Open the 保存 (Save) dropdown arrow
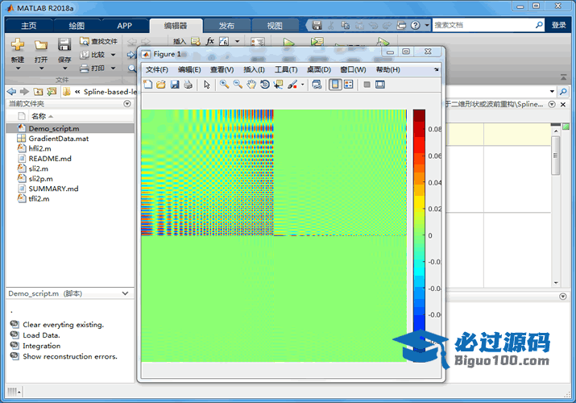This screenshot has height=403, width=576. coord(64,69)
